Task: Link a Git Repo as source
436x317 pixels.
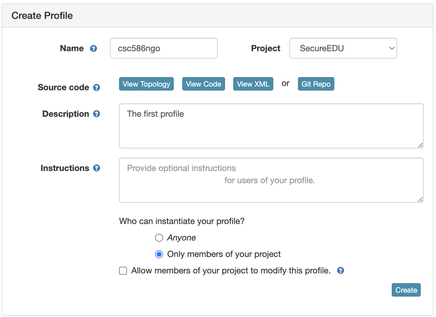Action: 316,84
